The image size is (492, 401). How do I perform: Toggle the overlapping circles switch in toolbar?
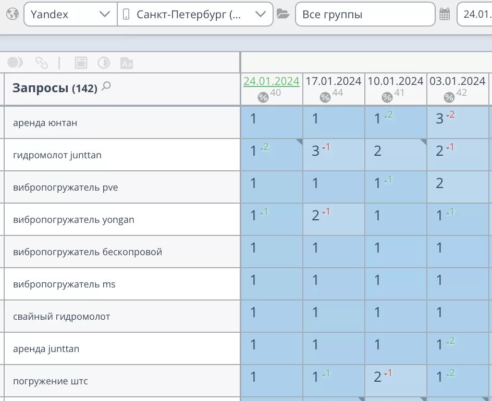(15, 62)
